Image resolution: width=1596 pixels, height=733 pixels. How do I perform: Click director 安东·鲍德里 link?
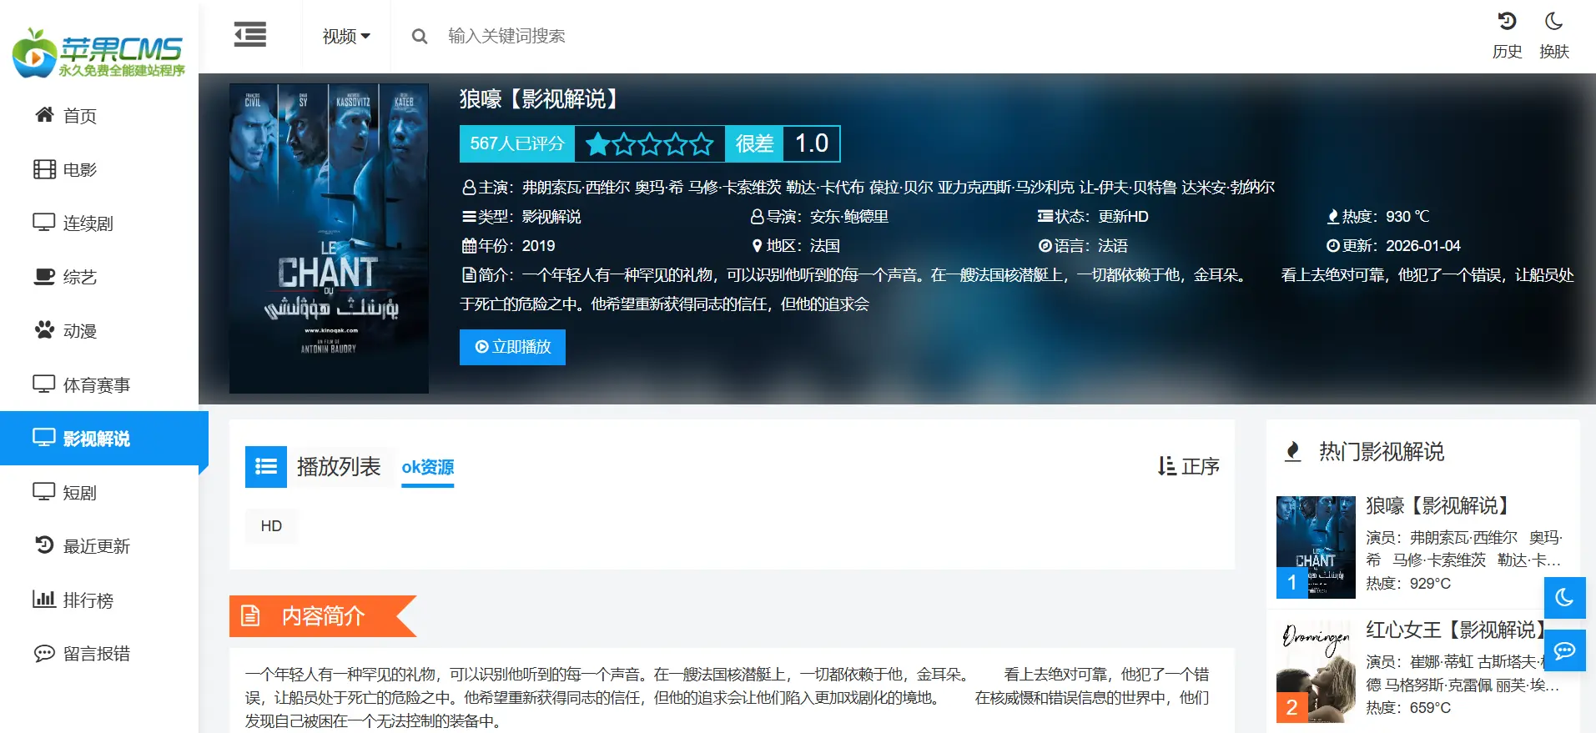[849, 217]
